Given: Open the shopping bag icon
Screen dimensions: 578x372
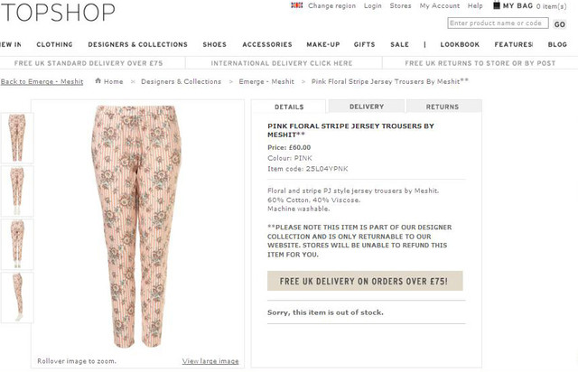Looking at the screenshot, I should point(497,5).
